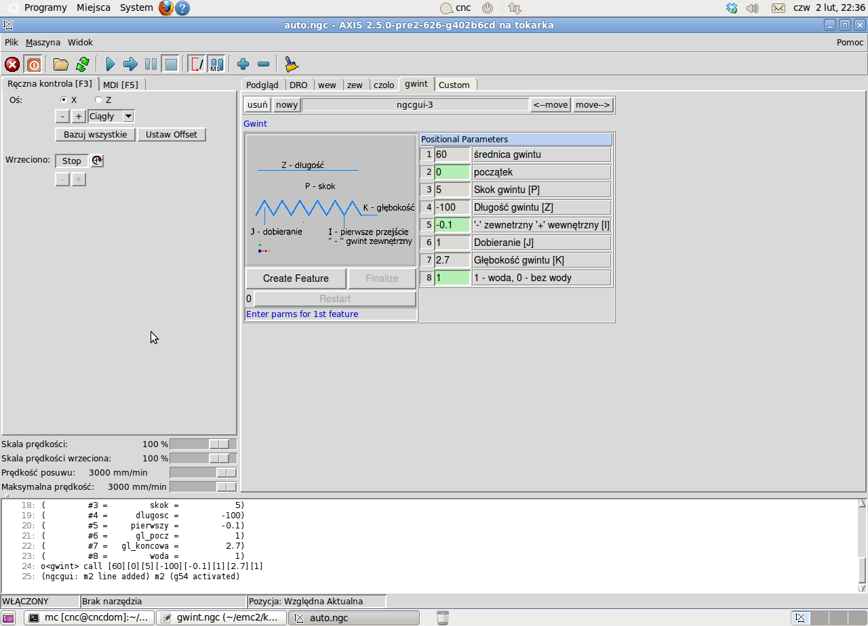868x626 pixels.
Task: Click the Skok gwintu [P] value field
Action: click(452, 190)
